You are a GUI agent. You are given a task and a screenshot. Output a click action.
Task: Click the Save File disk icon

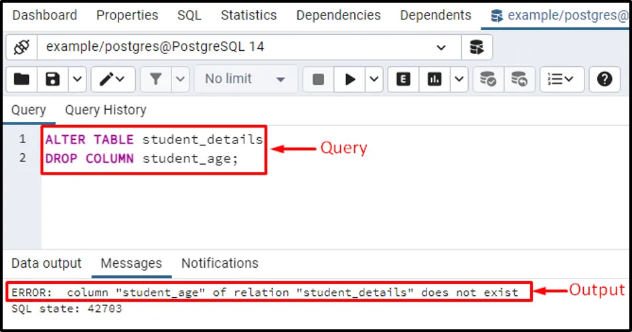[52, 79]
